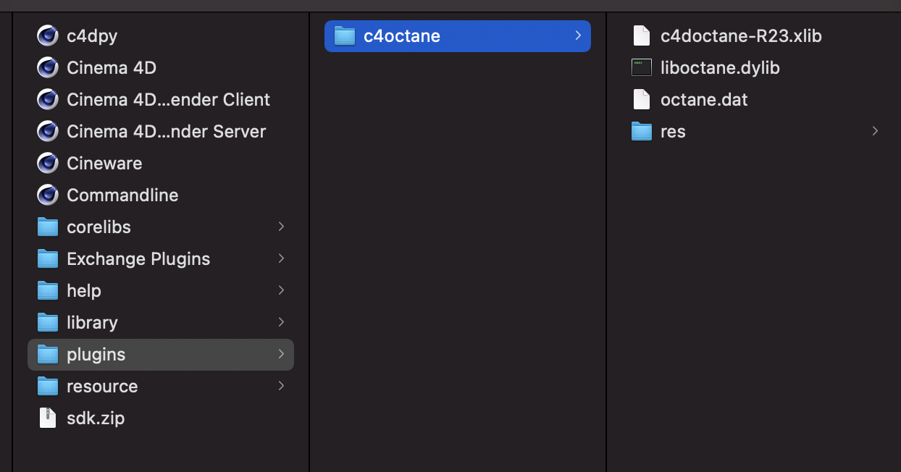Click the Cinema 4D Render Server icon

point(48,131)
